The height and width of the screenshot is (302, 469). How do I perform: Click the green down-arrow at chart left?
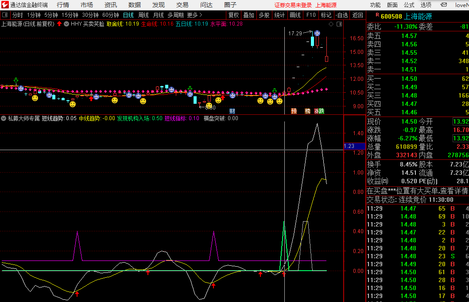[x=16, y=80]
